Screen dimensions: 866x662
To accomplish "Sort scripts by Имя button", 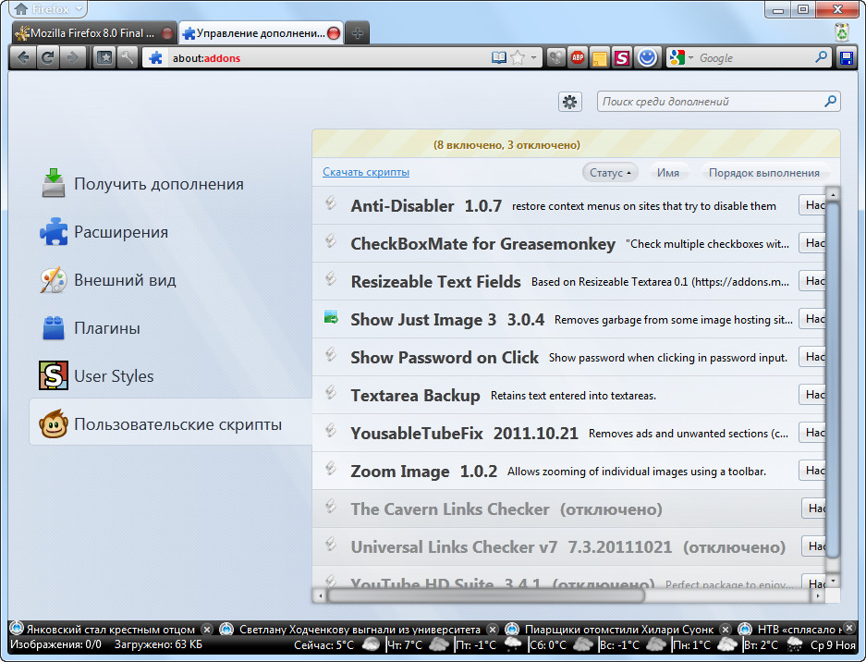I will click(x=667, y=172).
